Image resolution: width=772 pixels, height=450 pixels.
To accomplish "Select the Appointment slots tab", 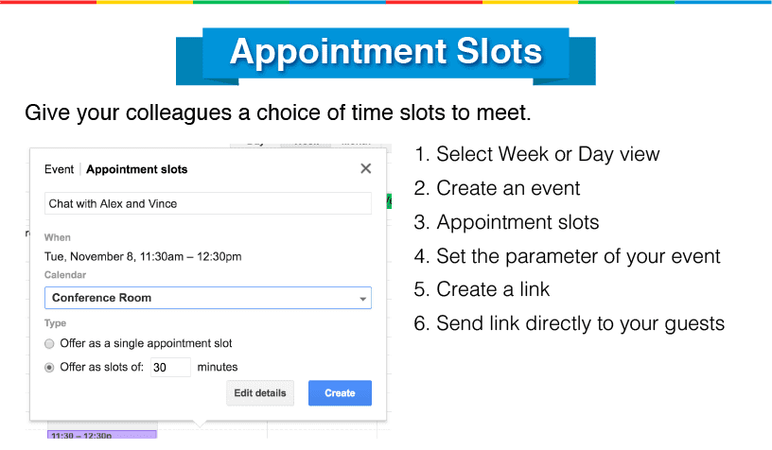I will click(x=137, y=169).
